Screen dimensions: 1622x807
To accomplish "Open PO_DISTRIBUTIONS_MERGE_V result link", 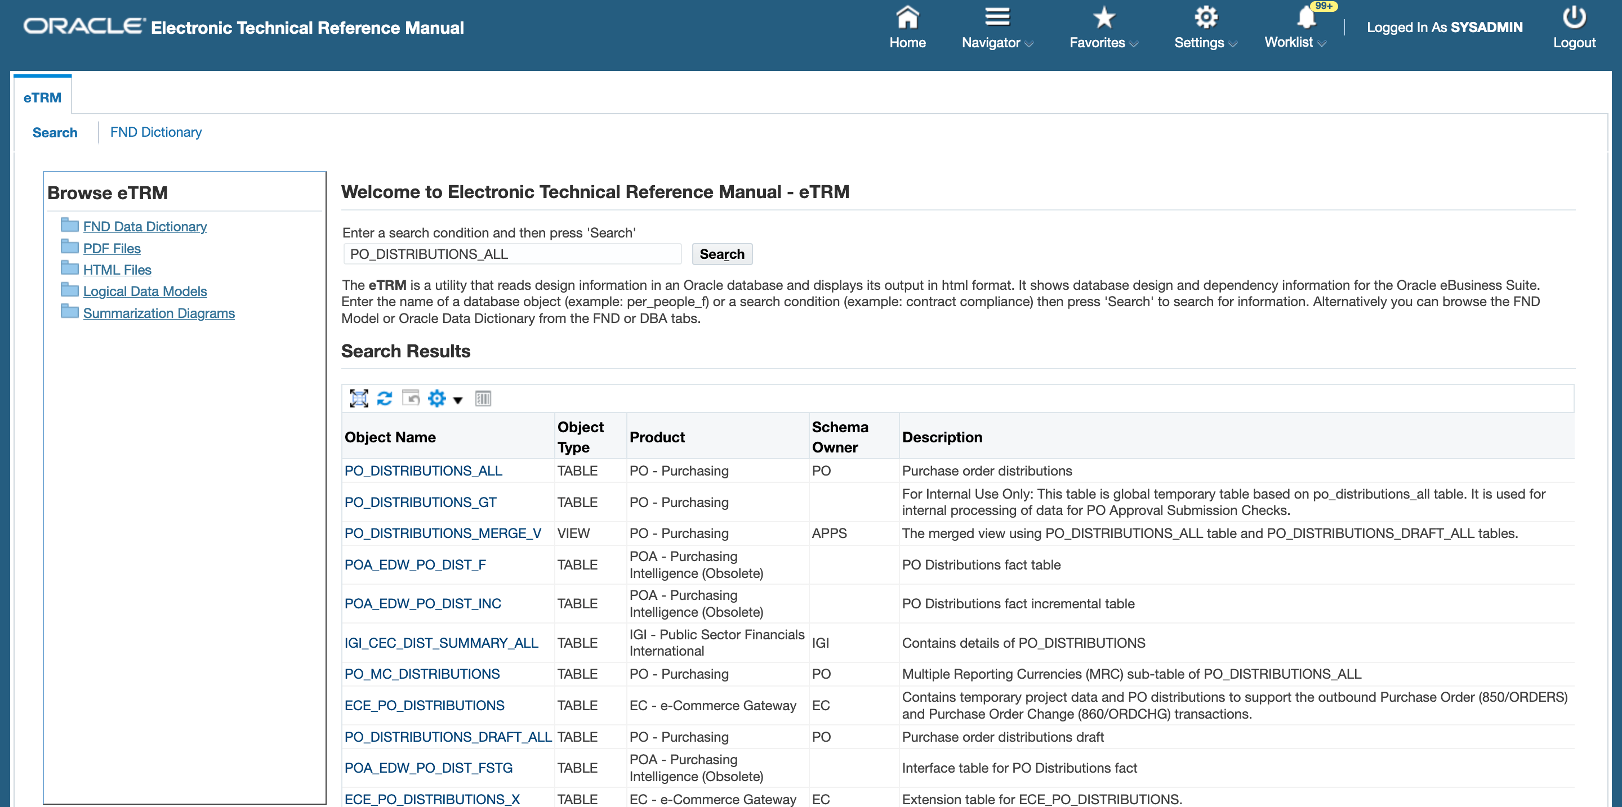I will click(x=443, y=533).
